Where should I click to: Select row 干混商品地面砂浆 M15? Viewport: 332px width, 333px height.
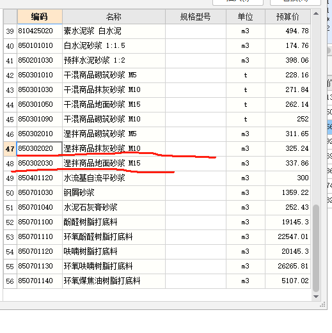[x=157, y=105]
